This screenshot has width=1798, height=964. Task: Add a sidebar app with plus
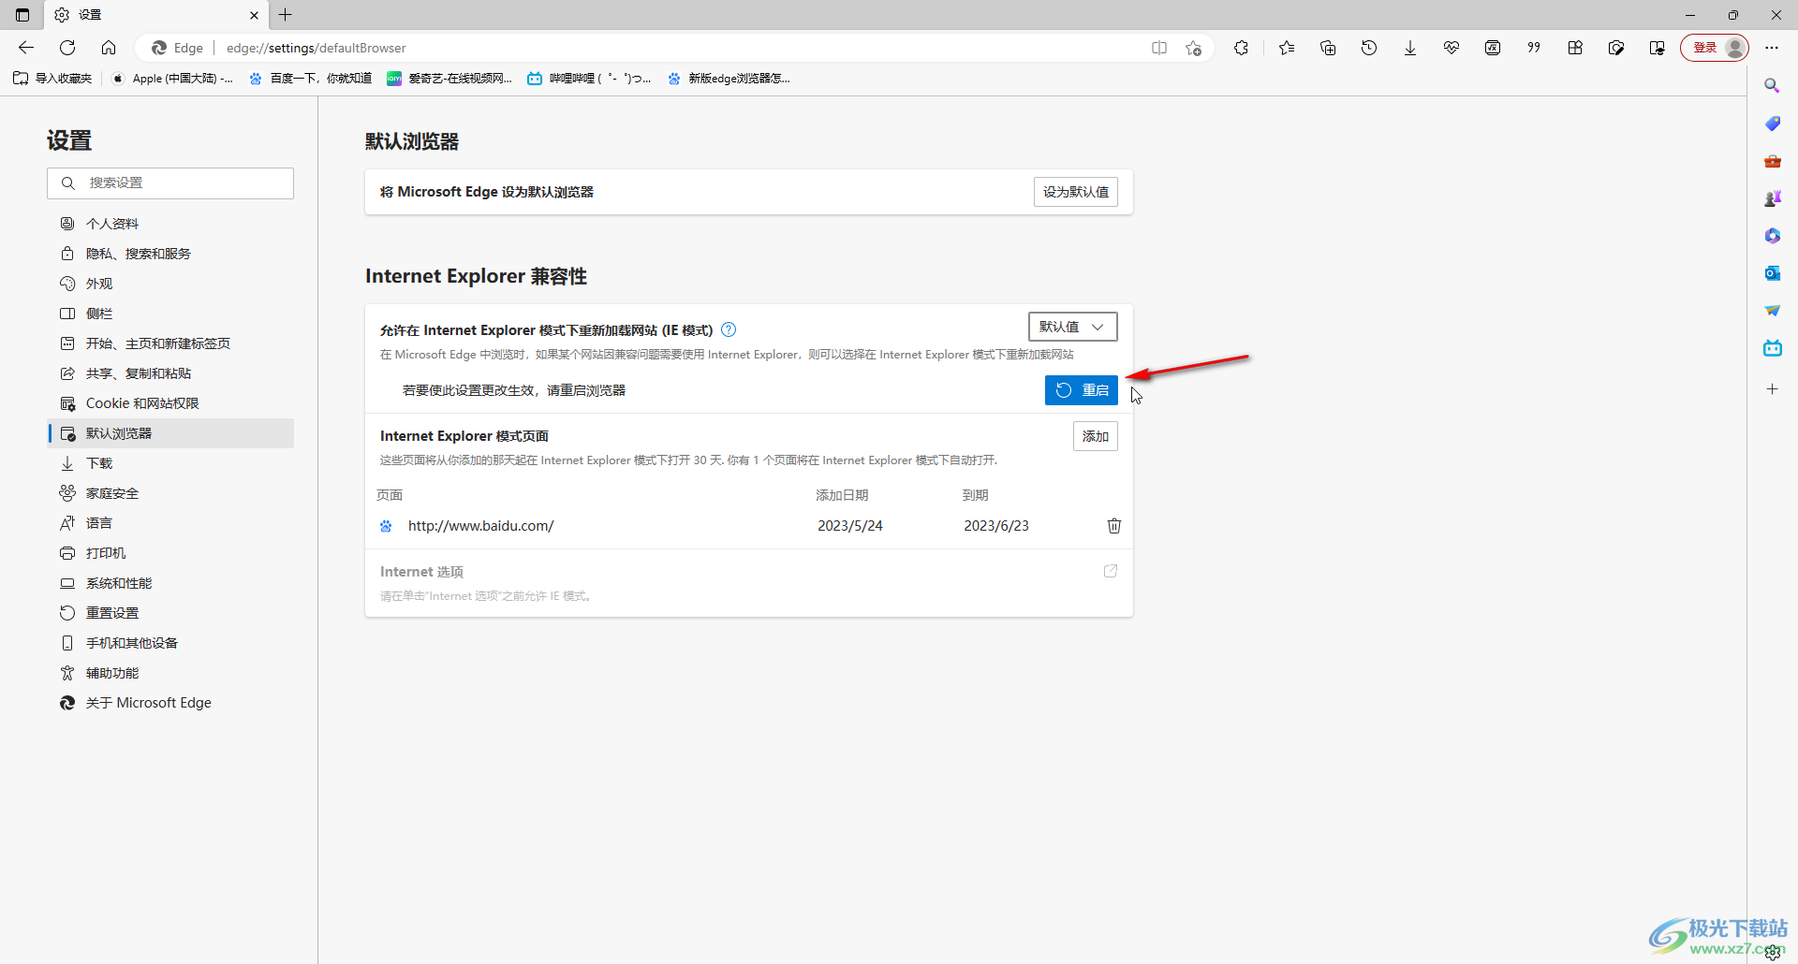(x=1772, y=388)
